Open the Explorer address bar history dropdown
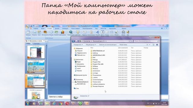 pos(129,41)
